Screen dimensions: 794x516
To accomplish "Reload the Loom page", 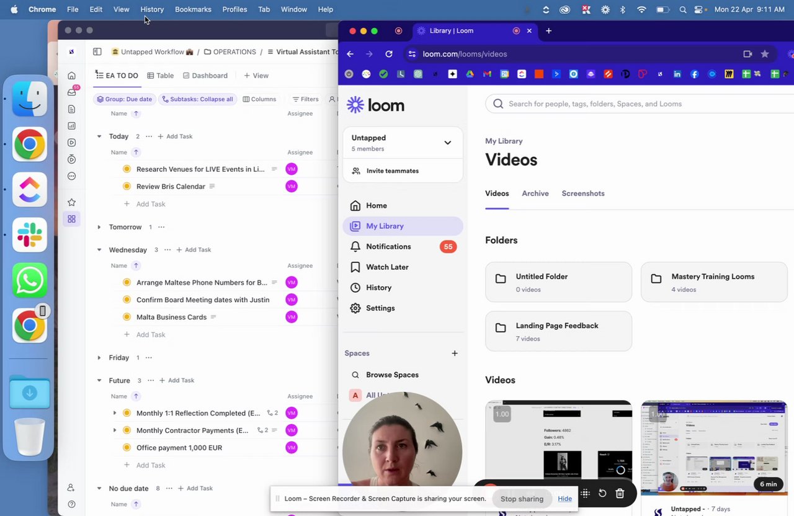I will (389, 54).
